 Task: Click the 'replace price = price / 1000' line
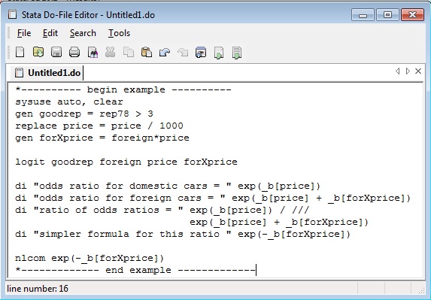tap(99, 126)
